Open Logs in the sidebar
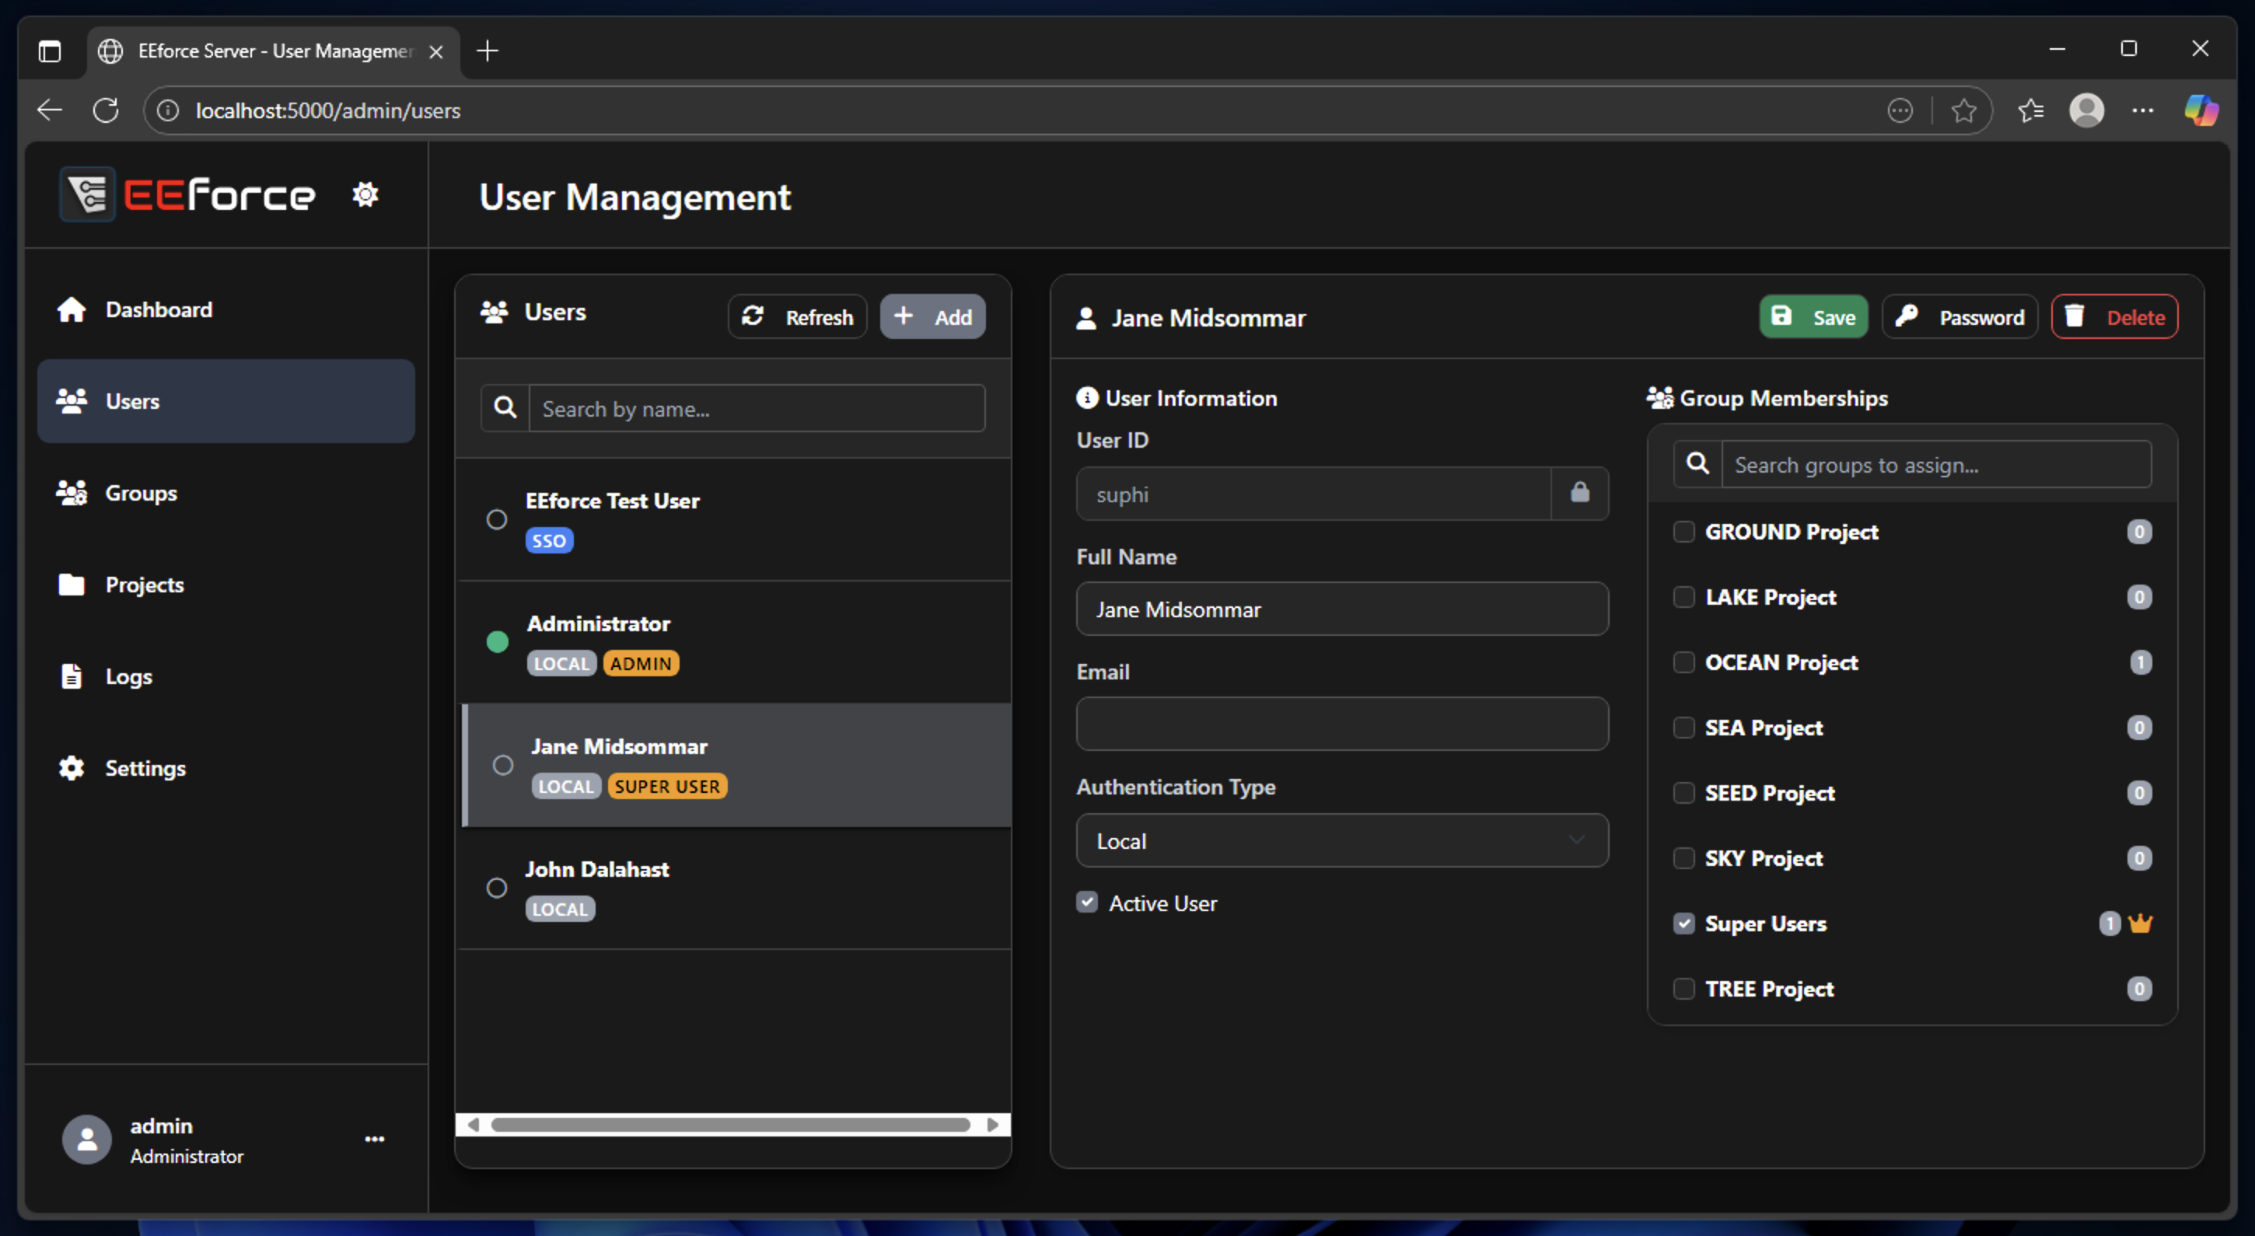The height and width of the screenshot is (1236, 2255). pyautogui.click(x=226, y=676)
